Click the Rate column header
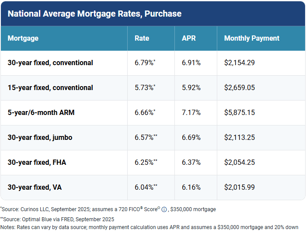 pos(142,38)
